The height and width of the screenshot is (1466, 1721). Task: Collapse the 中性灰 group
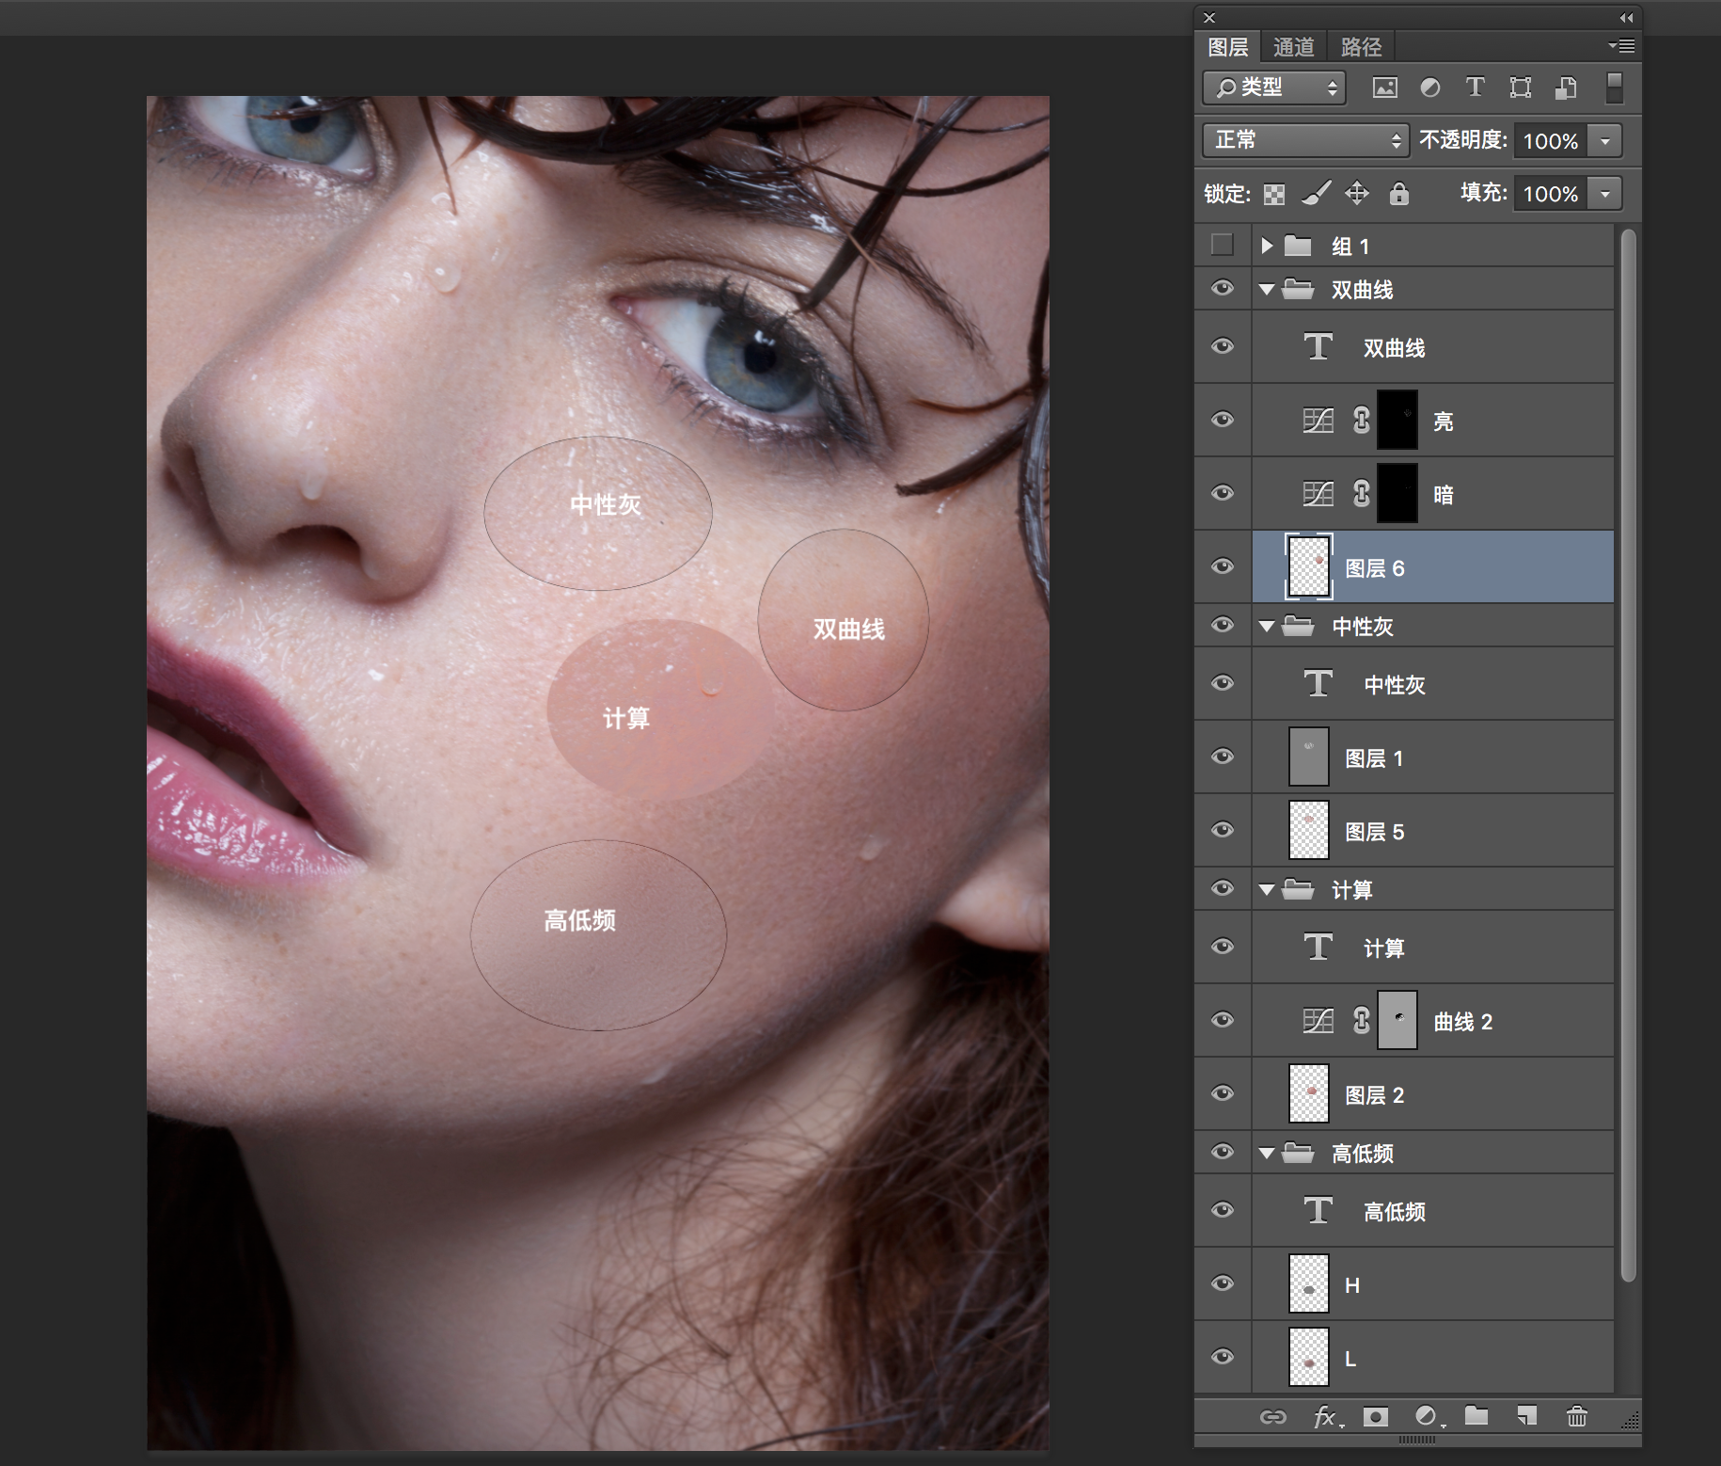point(1267,627)
